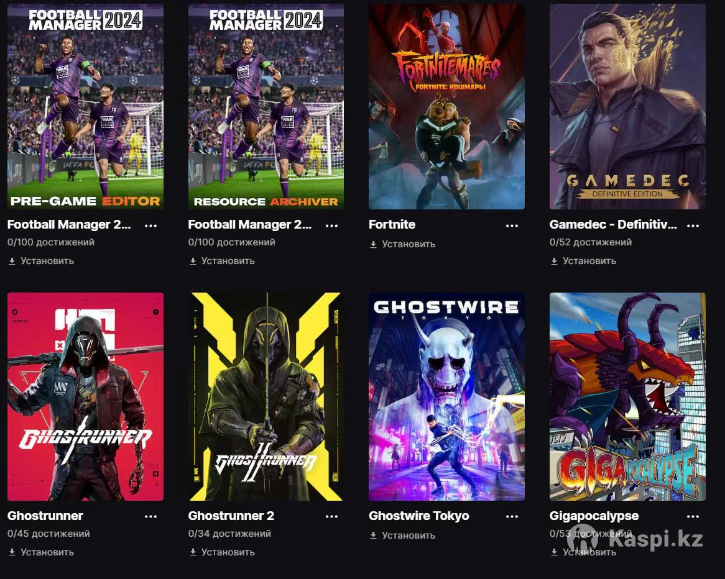Open the three-dot menu for Ghostrunner 2

point(331,517)
